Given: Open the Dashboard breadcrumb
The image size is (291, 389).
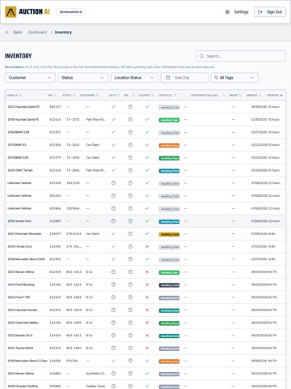Looking at the screenshot, I should pos(37,32).
